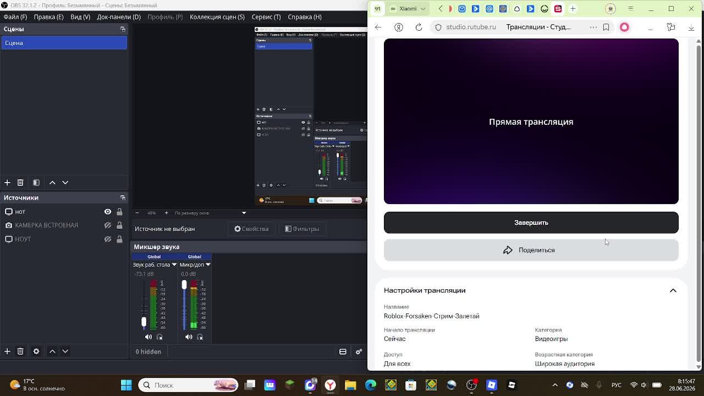Open File Explorer from the taskbar
This screenshot has height=396, width=704.
tap(350, 385)
